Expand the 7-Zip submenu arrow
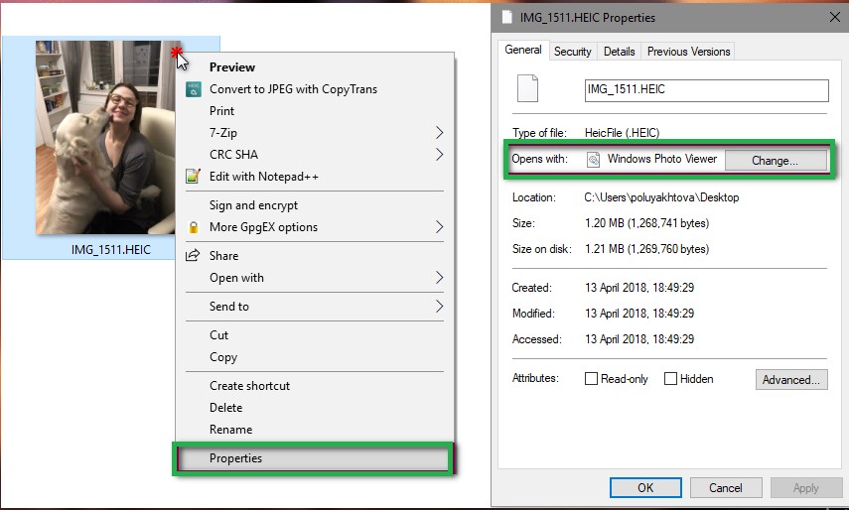The width and height of the screenshot is (849, 510). (439, 133)
